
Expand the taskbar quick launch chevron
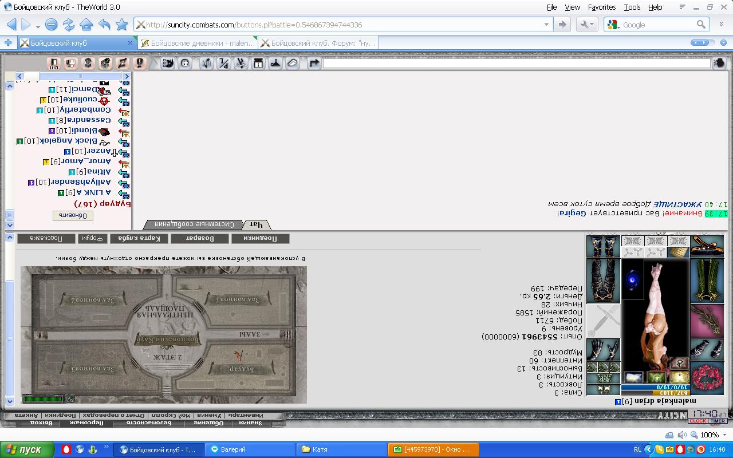(x=106, y=447)
